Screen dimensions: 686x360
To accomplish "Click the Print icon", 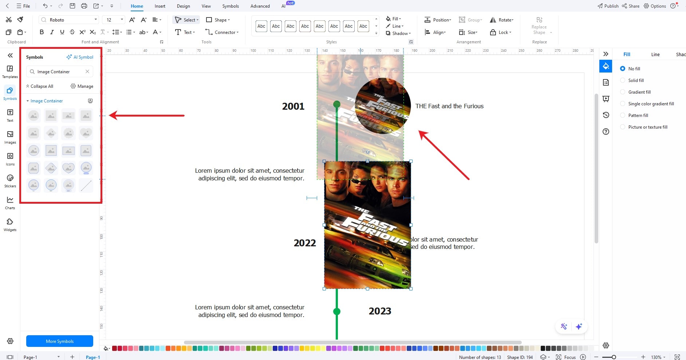I will click(84, 6).
